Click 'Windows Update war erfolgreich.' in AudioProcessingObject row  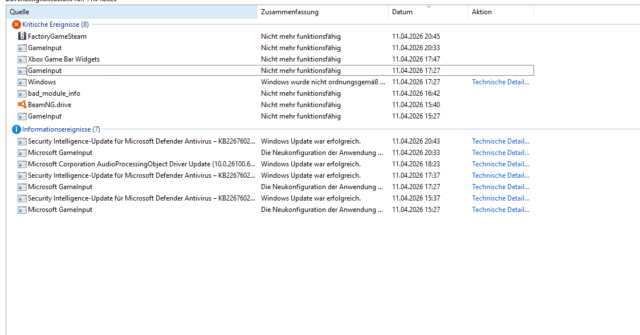[311, 164]
